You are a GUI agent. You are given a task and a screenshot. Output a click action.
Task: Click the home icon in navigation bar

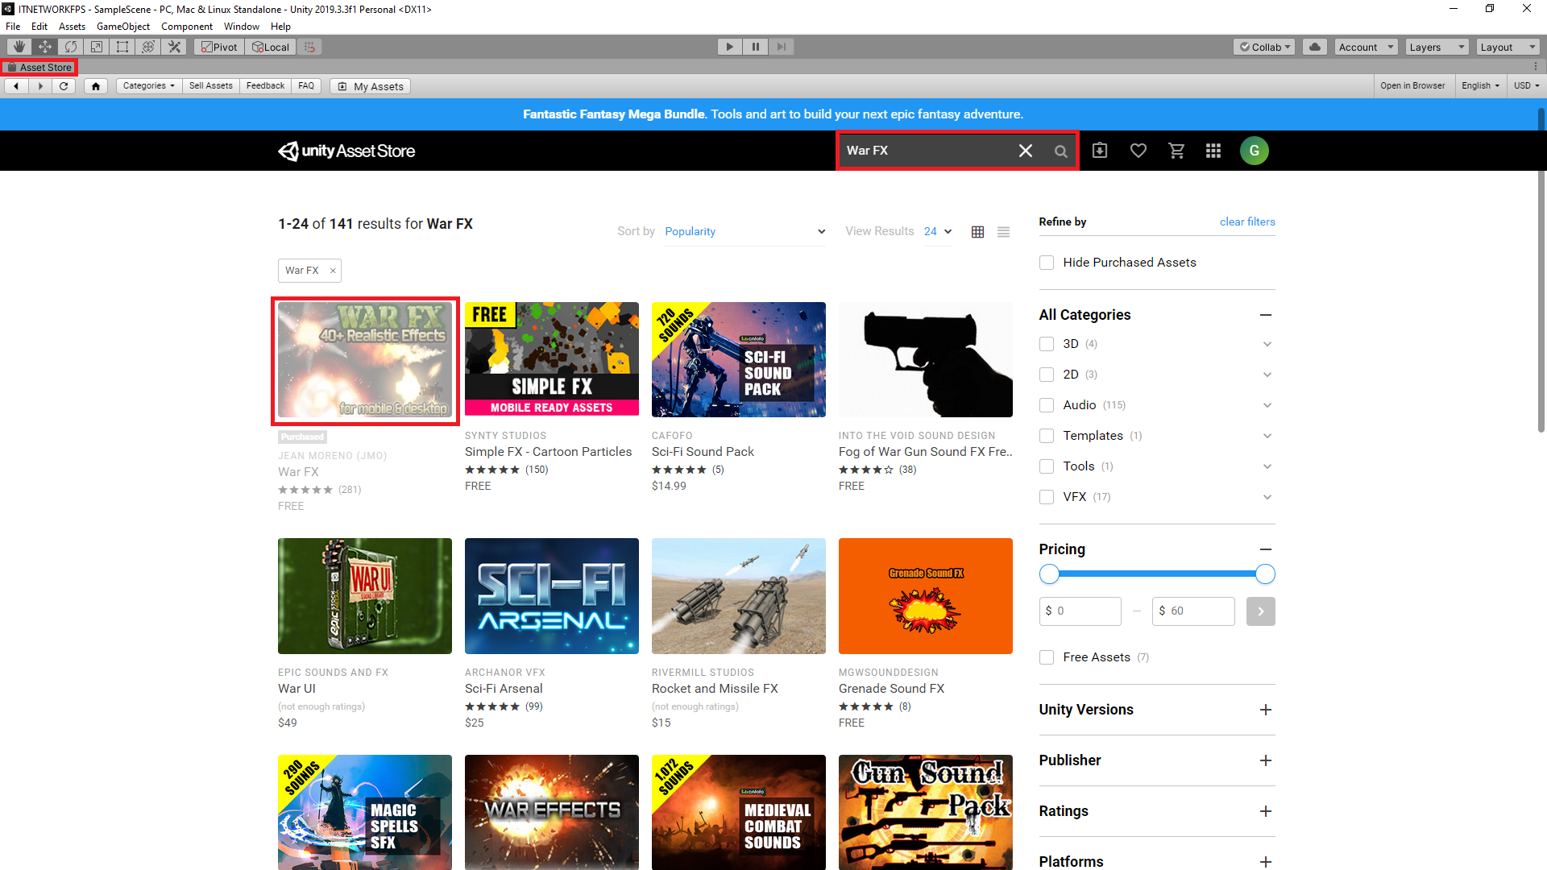(x=96, y=86)
